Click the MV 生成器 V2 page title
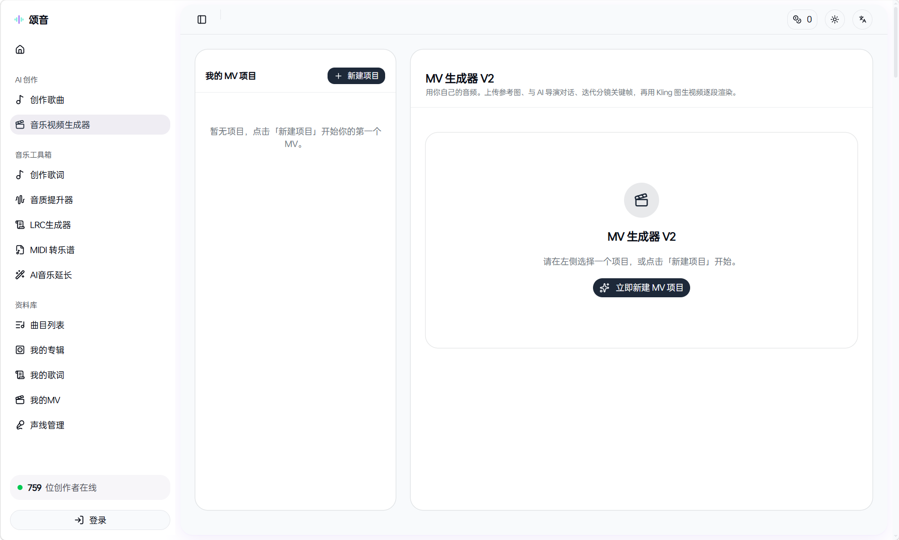This screenshot has width=899, height=540. coord(460,79)
